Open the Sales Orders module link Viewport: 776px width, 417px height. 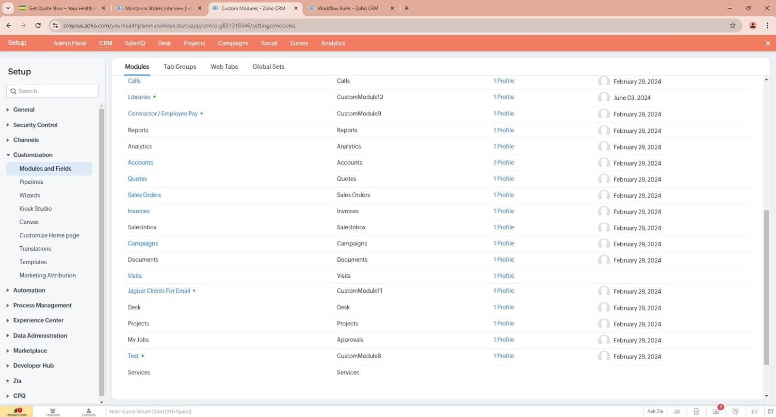click(144, 195)
